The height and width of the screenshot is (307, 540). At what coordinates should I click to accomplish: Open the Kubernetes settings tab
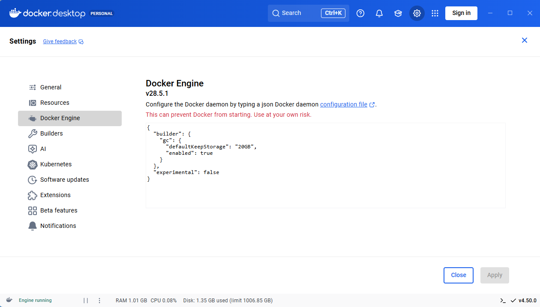70,164
